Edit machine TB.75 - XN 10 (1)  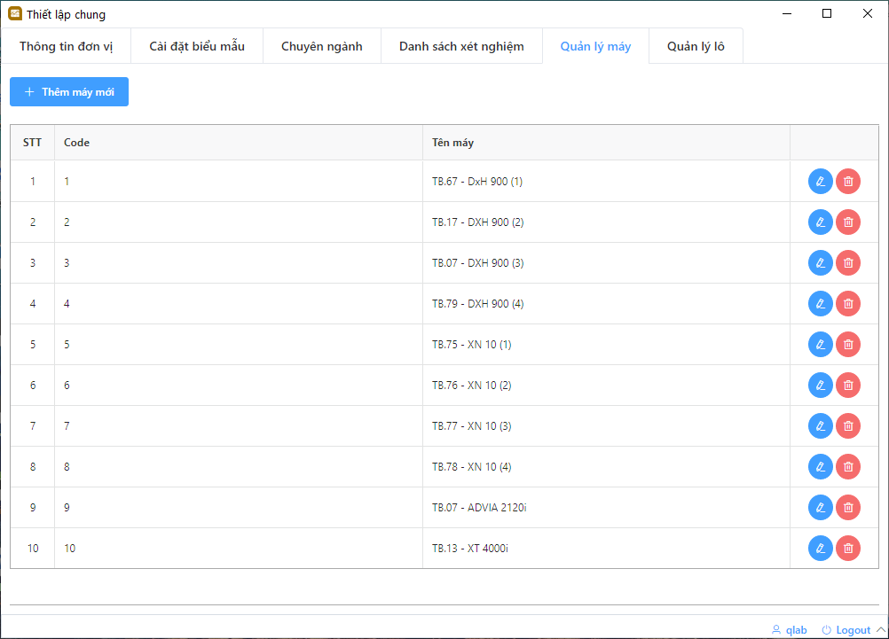click(820, 345)
